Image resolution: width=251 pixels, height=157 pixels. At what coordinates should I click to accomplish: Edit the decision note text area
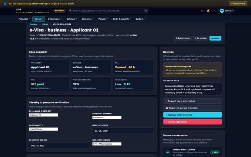(x=193, y=89)
